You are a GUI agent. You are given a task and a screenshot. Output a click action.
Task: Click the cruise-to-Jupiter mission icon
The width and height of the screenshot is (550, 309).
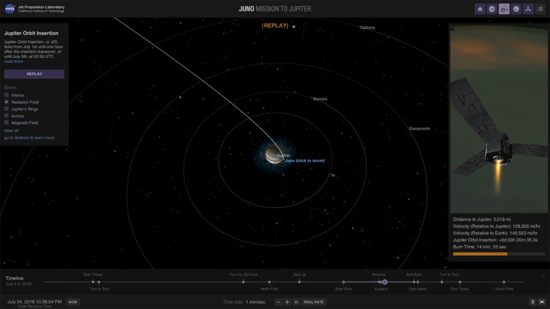491,9
